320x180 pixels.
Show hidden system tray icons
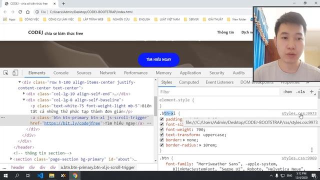(271, 175)
